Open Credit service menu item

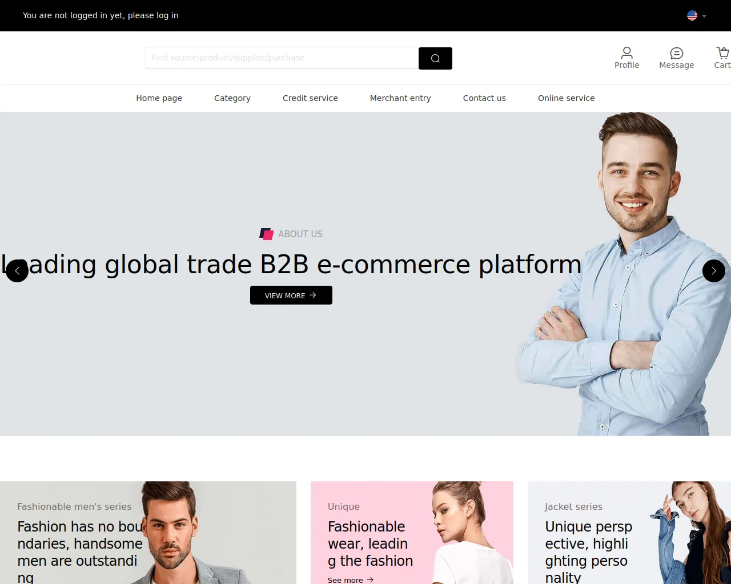tap(310, 98)
